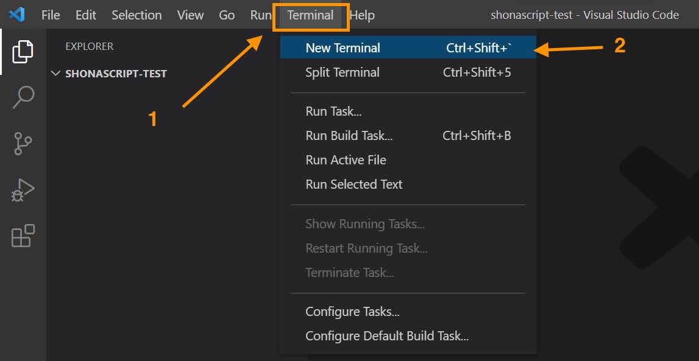Open the View menu

tap(190, 15)
